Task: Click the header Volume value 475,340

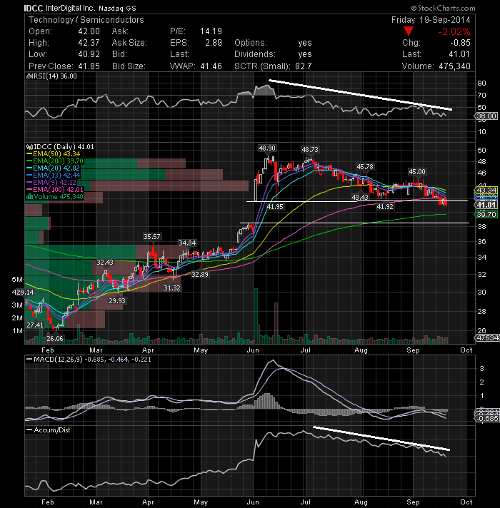Action: 454,66
